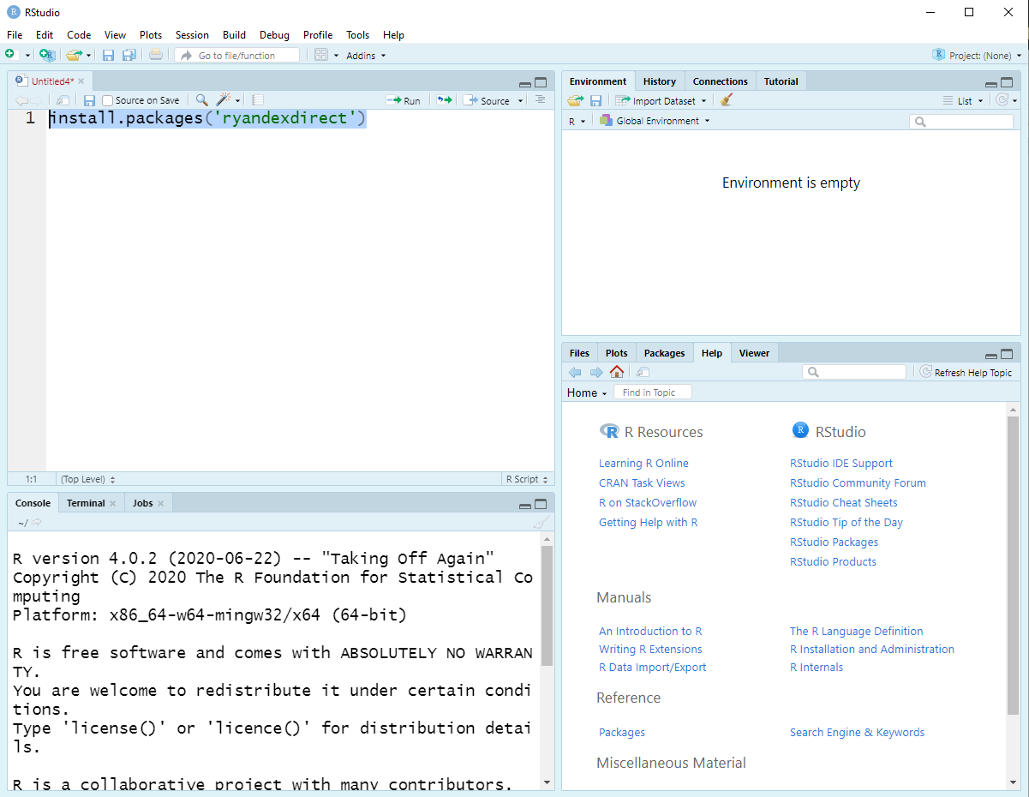Click the broom icon to clear the environment

click(x=727, y=100)
